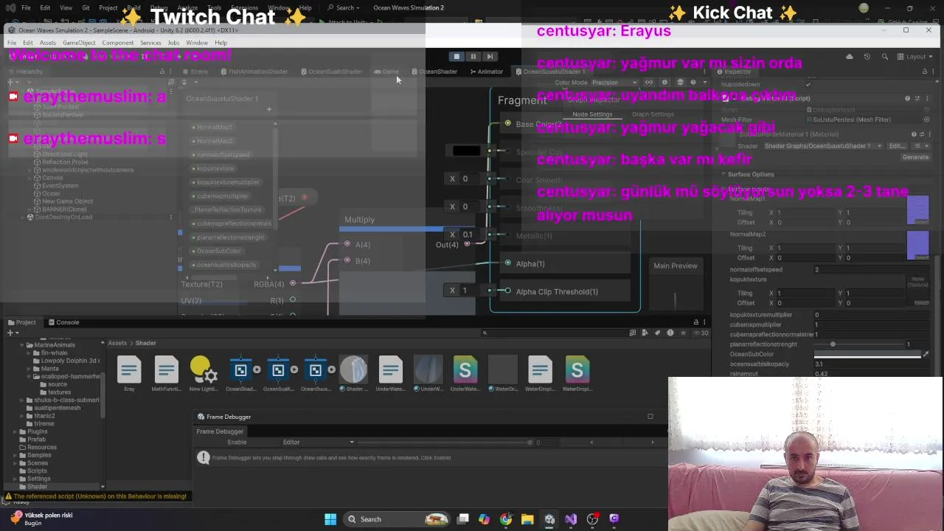Select the New Lighti... settings asset

click(203, 374)
